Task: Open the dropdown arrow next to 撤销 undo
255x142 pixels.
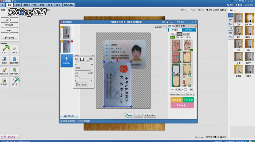Action: click(188, 10)
